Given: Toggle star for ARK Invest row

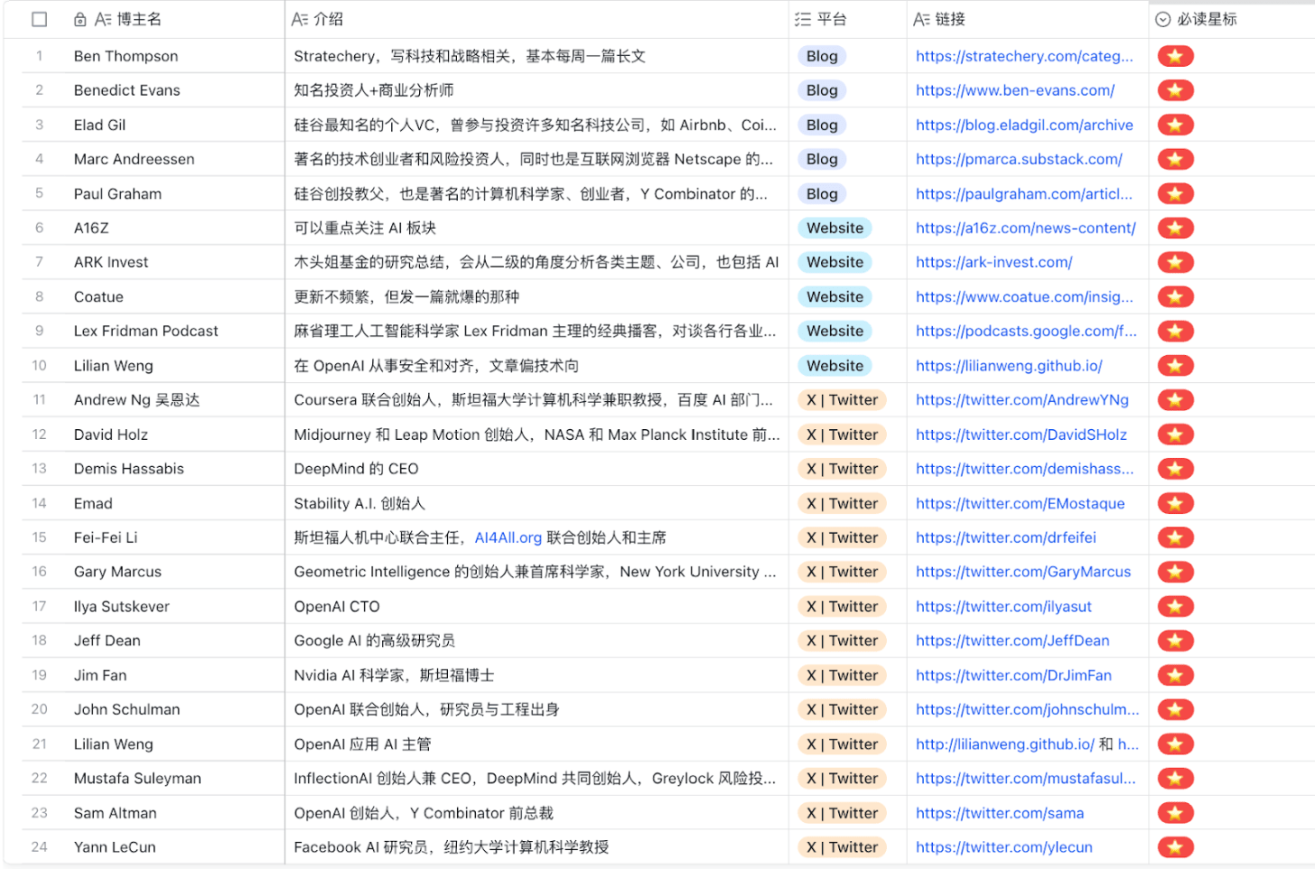Looking at the screenshot, I should coord(1175,262).
